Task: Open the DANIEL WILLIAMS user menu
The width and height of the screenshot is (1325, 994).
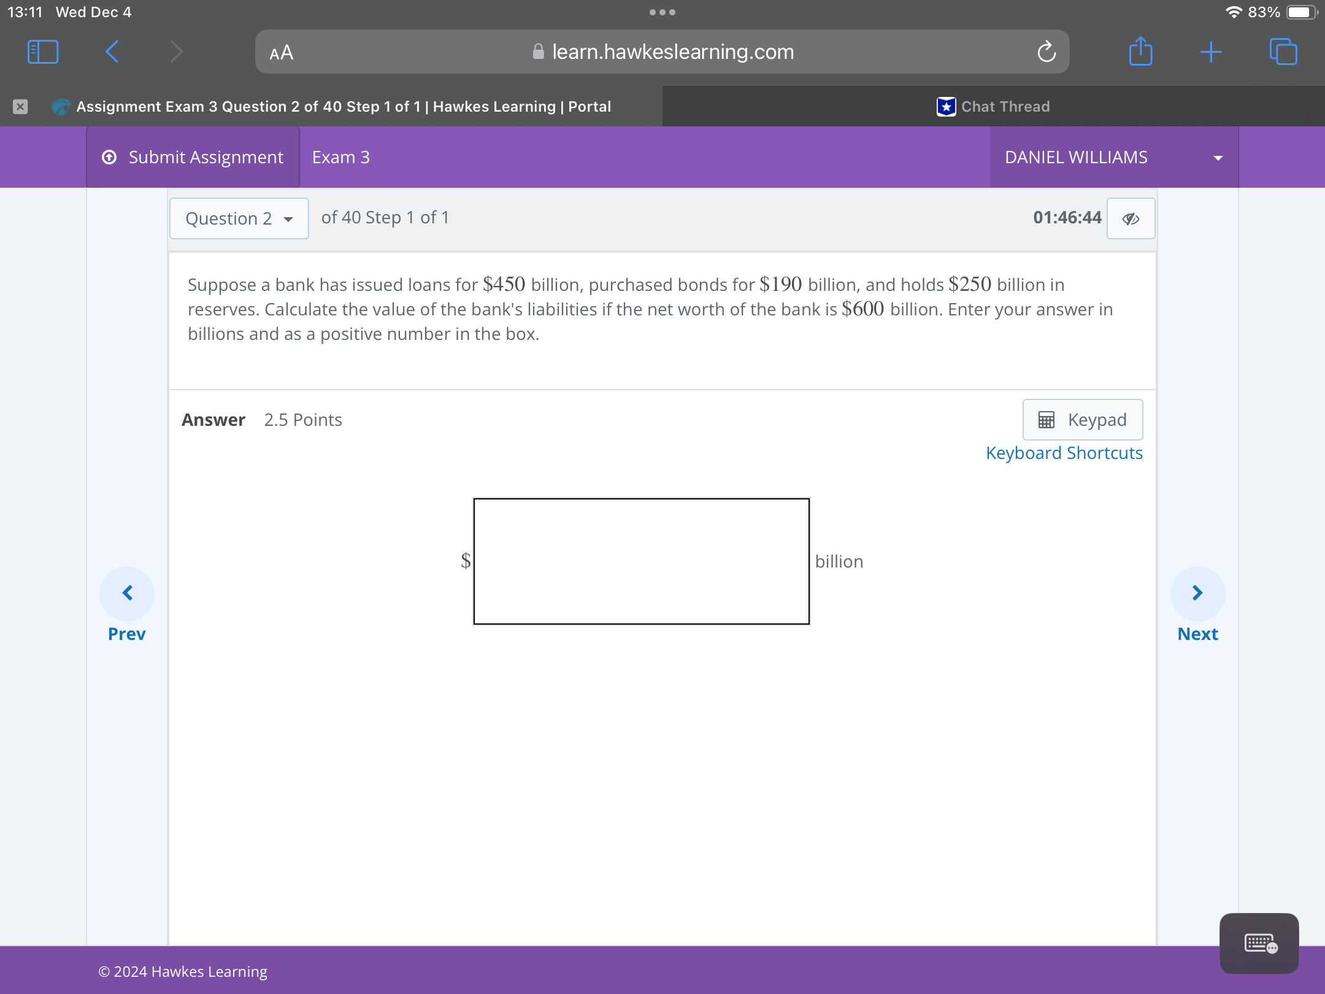Action: tap(1113, 158)
